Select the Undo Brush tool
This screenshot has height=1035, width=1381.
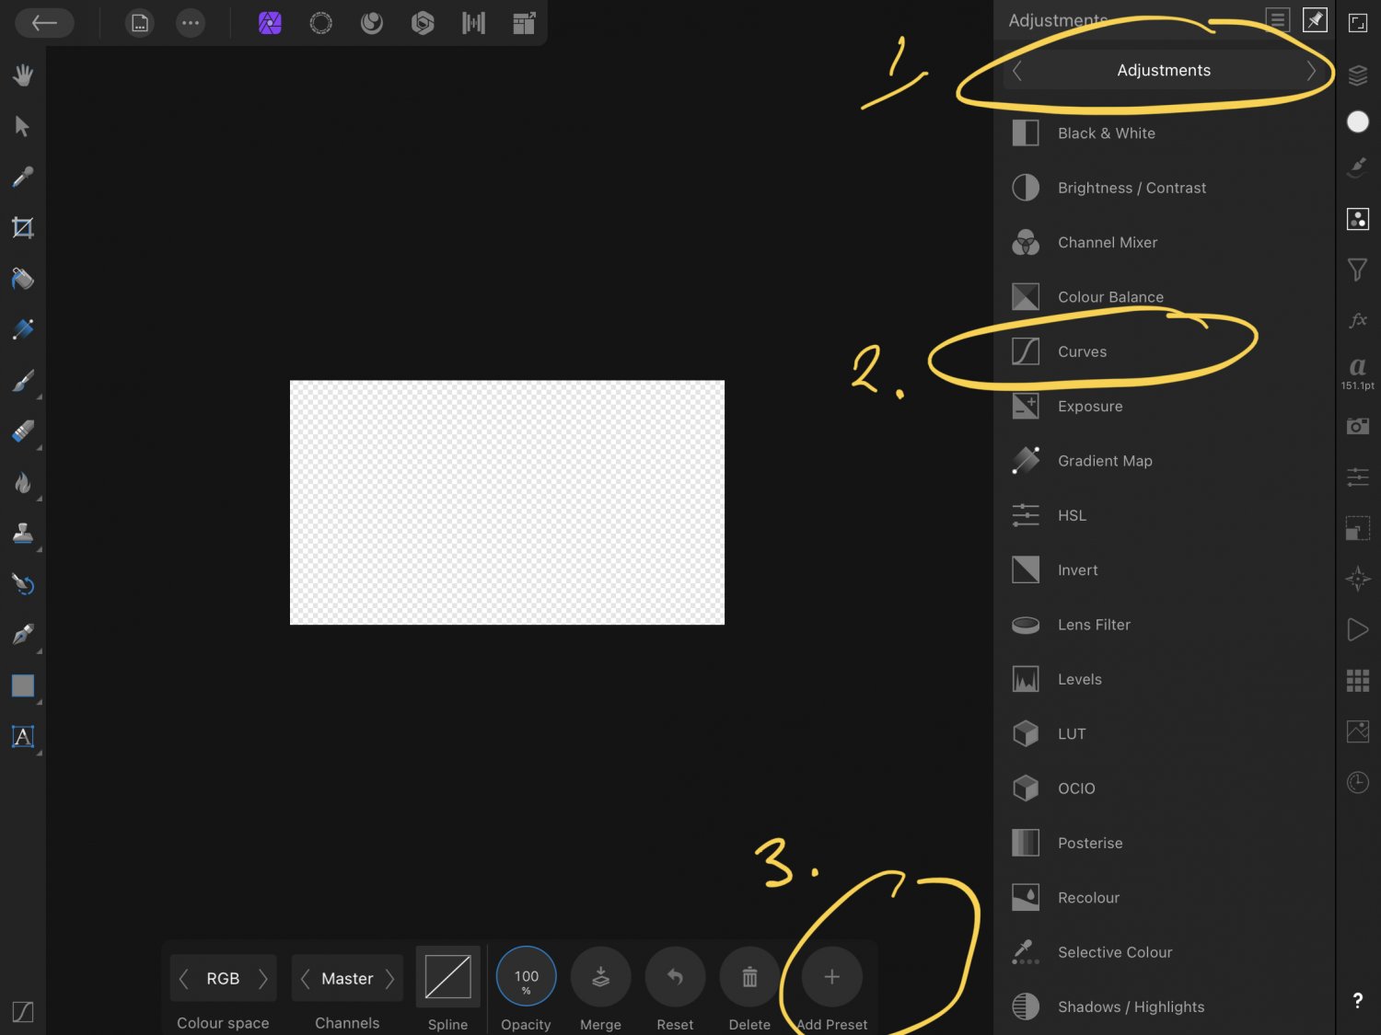(23, 583)
